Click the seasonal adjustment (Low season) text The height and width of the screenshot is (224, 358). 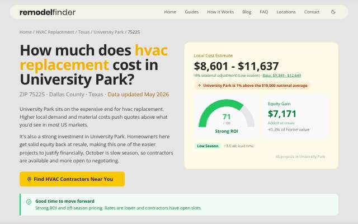click(227, 76)
